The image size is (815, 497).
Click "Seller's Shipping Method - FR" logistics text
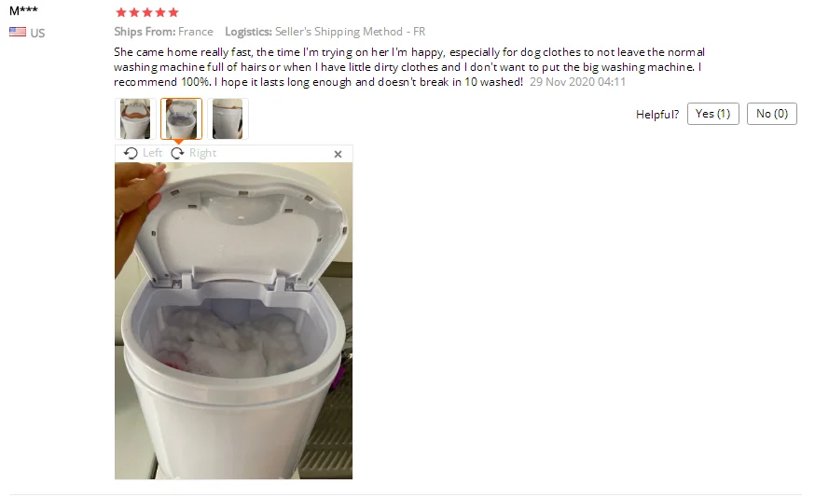coord(350,32)
